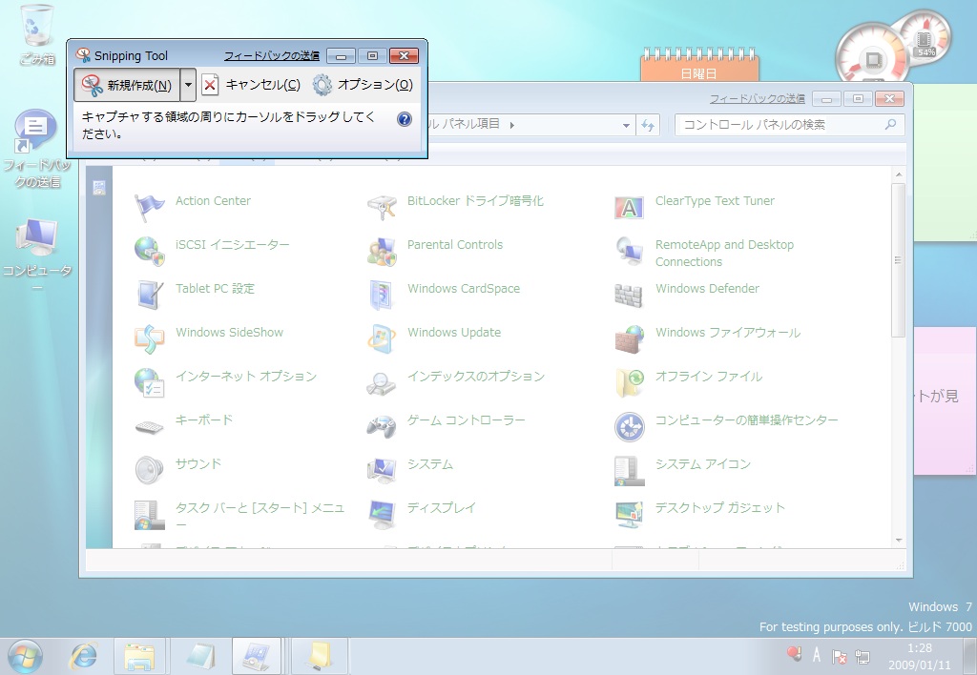Open システム icon
This screenshot has height=675, width=977.
pyautogui.click(x=382, y=470)
